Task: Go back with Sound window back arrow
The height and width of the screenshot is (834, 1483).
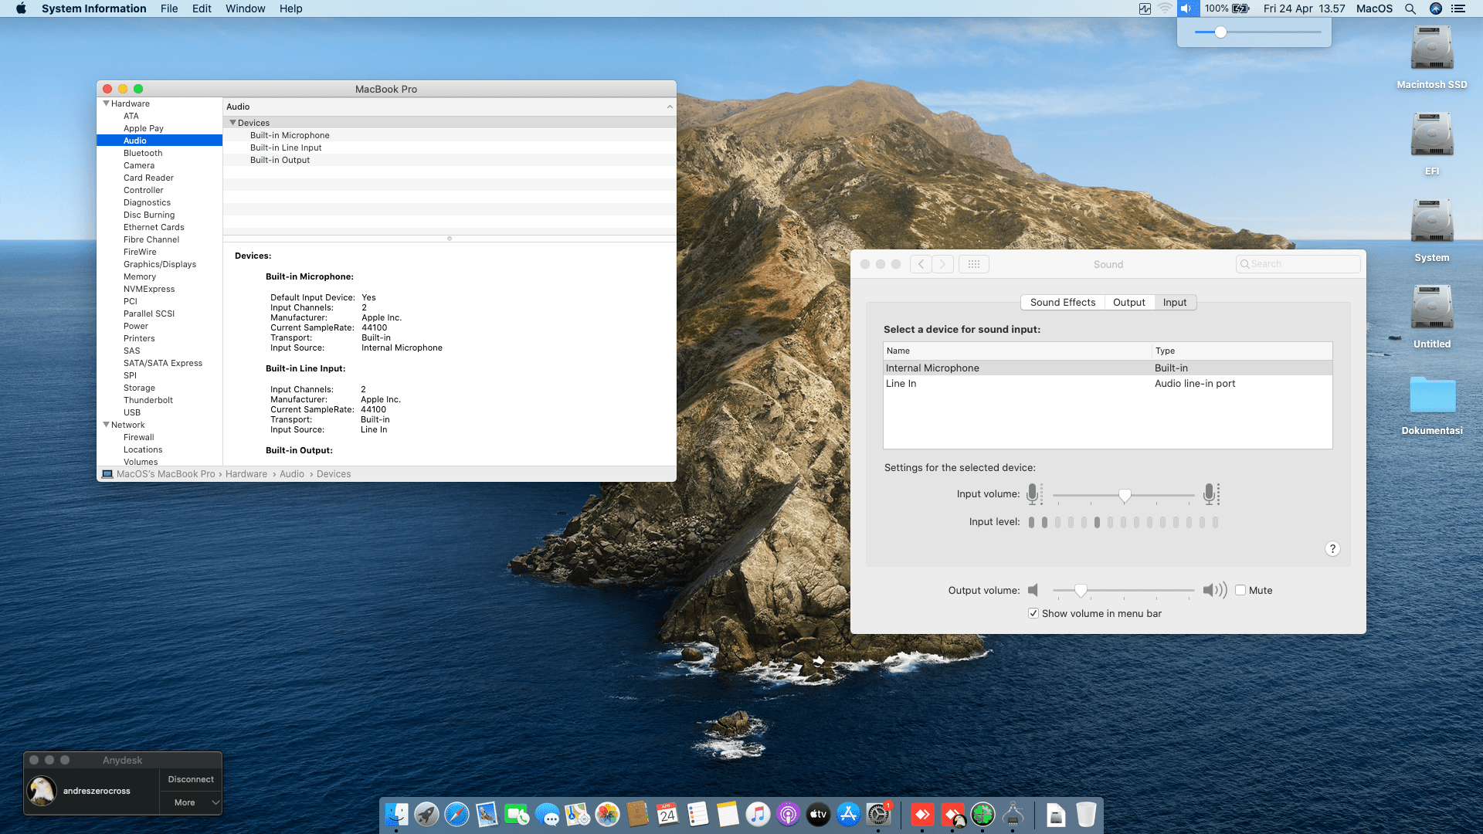Action: point(921,264)
